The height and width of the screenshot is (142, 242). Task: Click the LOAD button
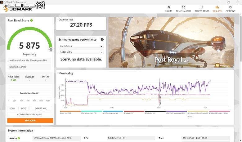12,109
